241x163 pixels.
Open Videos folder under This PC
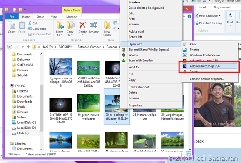[22, 117]
